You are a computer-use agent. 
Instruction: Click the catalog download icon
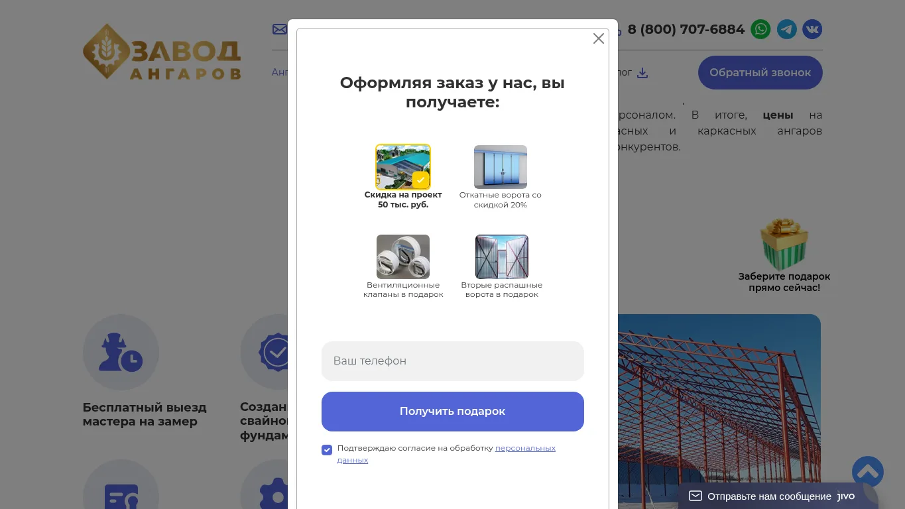(642, 73)
